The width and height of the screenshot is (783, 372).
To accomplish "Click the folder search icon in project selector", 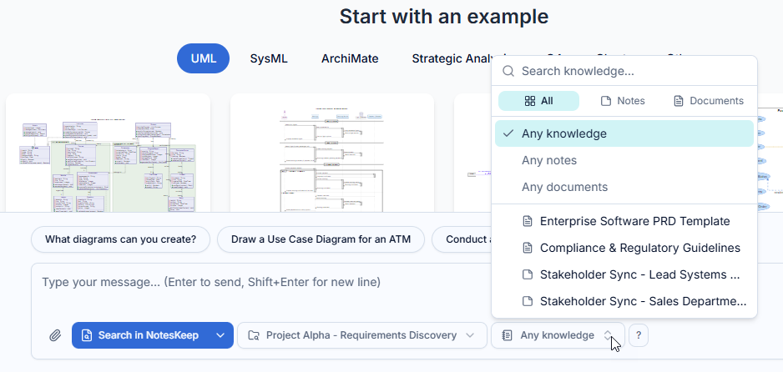I will point(254,335).
